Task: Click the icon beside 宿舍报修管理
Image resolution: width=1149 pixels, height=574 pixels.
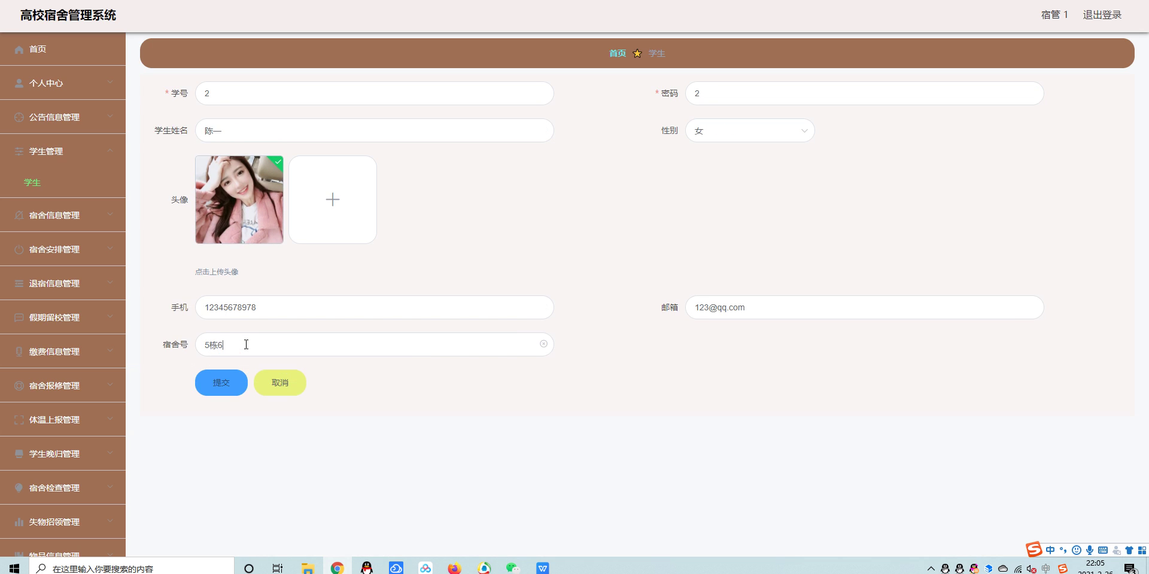Action: tap(19, 386)
